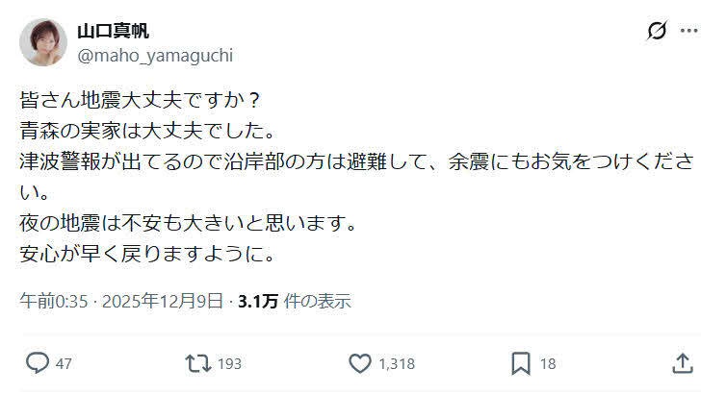Visit the @maho_yamaguchi handle link
Screen dimensions: 701x394
154,56
